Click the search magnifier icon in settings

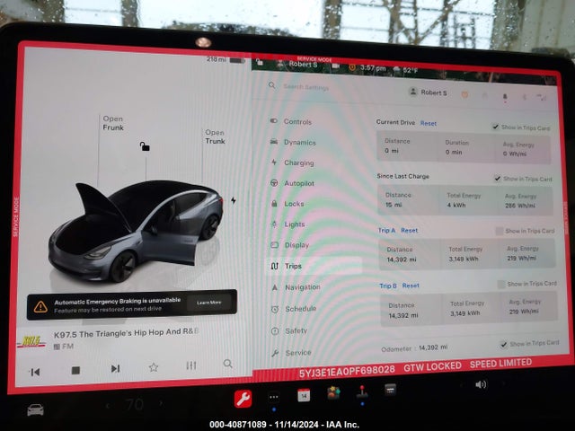(x=271, y=85)
